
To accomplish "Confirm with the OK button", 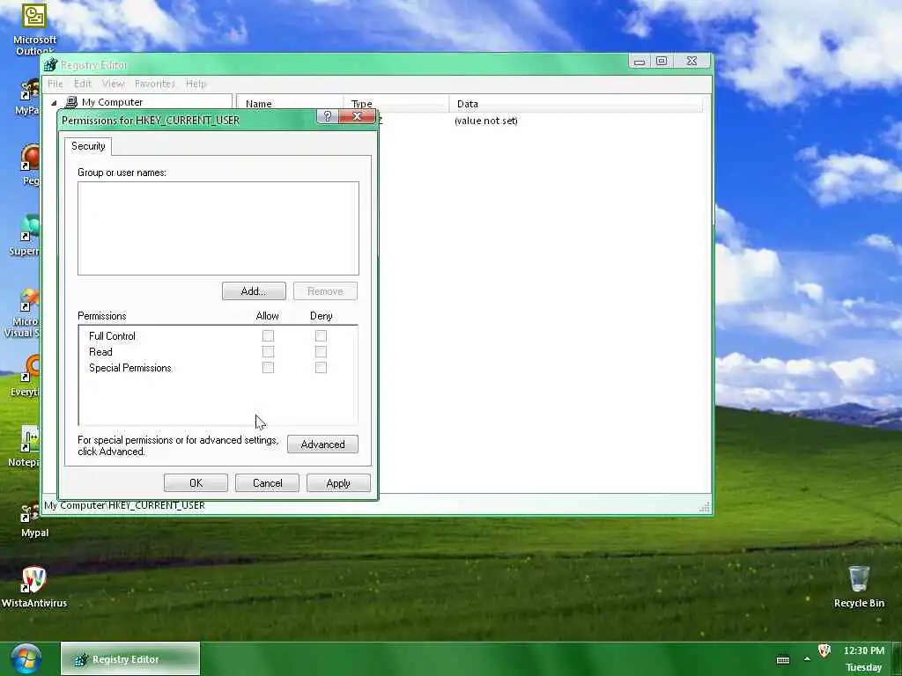I will 196,483.
